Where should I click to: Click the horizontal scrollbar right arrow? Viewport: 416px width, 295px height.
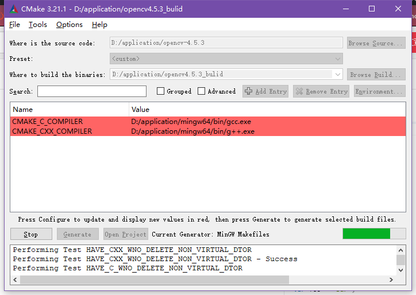click(x=391, y=280)
